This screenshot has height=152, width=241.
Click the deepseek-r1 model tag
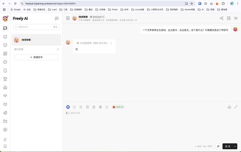(97, 17)
